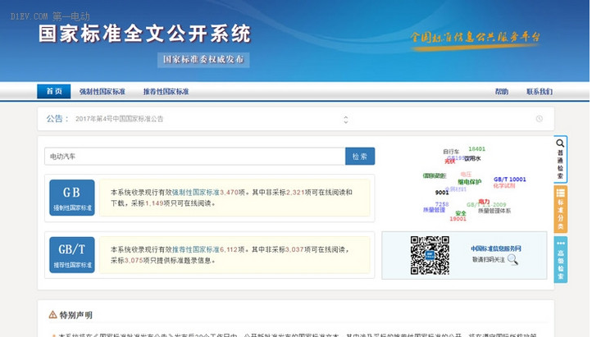Viewport: 592px width, 337px height.
Task: Click tag 质量管理体系 in the tag cloud
Action: pos(494,211)
